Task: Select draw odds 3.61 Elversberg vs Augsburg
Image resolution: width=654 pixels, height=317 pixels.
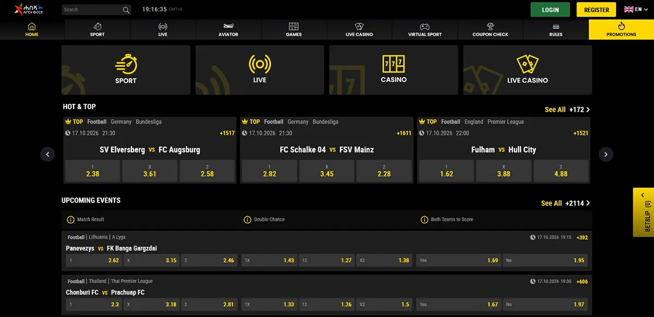Action: pyautogui.click(x=150, y=171)
